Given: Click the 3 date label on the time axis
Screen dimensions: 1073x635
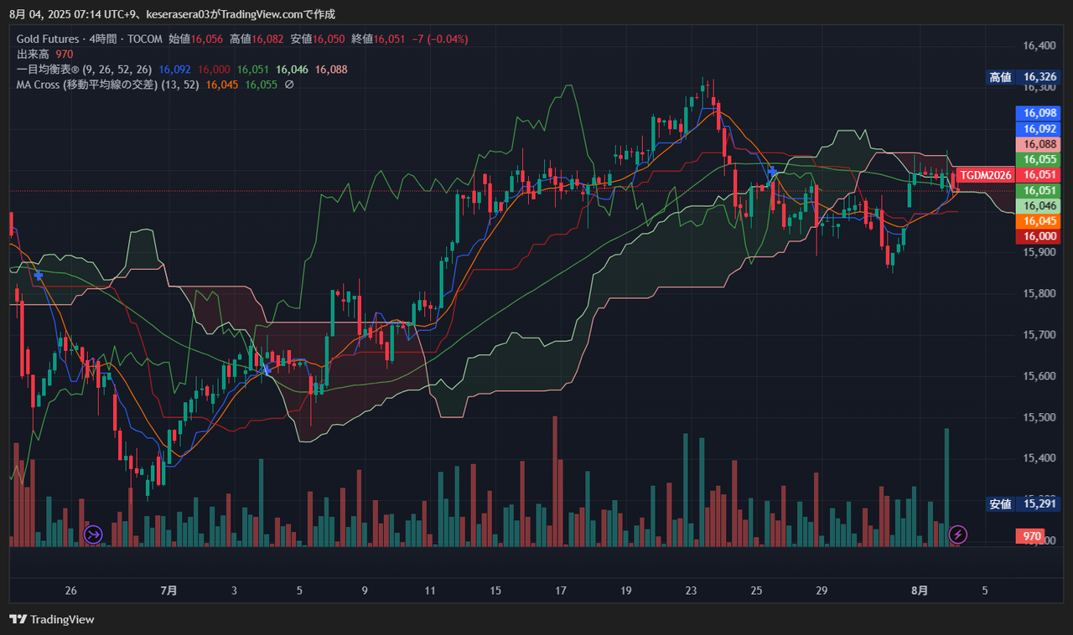Looking at the screenshot, I should point(234,591).
